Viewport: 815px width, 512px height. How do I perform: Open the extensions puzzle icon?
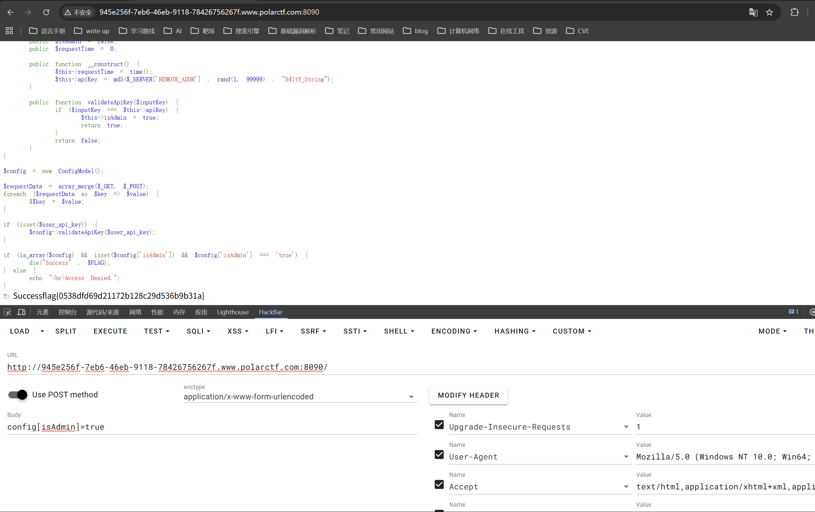coord(794,12)
